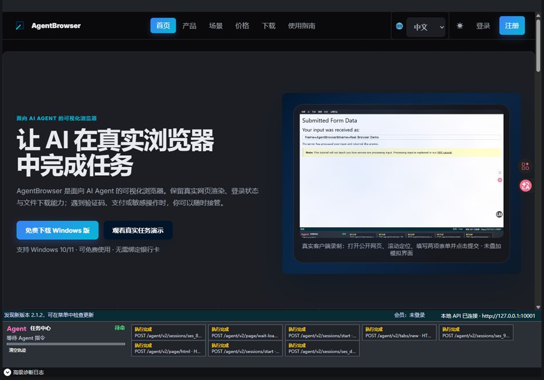Screen dimensions: 544x380
Task: Click the AgentBrowser brand name
Action: [56, 26]
